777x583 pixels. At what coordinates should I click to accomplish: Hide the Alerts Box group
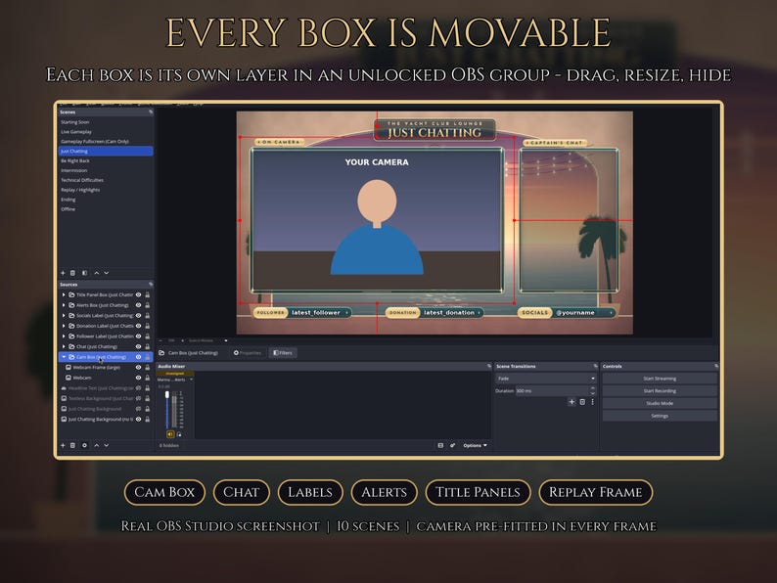(x=138, y=305)
